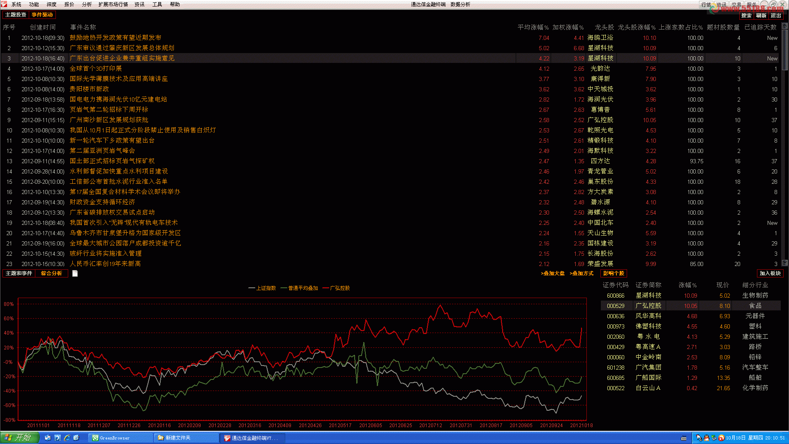Viewport: 789px width, 444px height.
Task: Select event 贵阳楼市新政
Action: point(89,89)
